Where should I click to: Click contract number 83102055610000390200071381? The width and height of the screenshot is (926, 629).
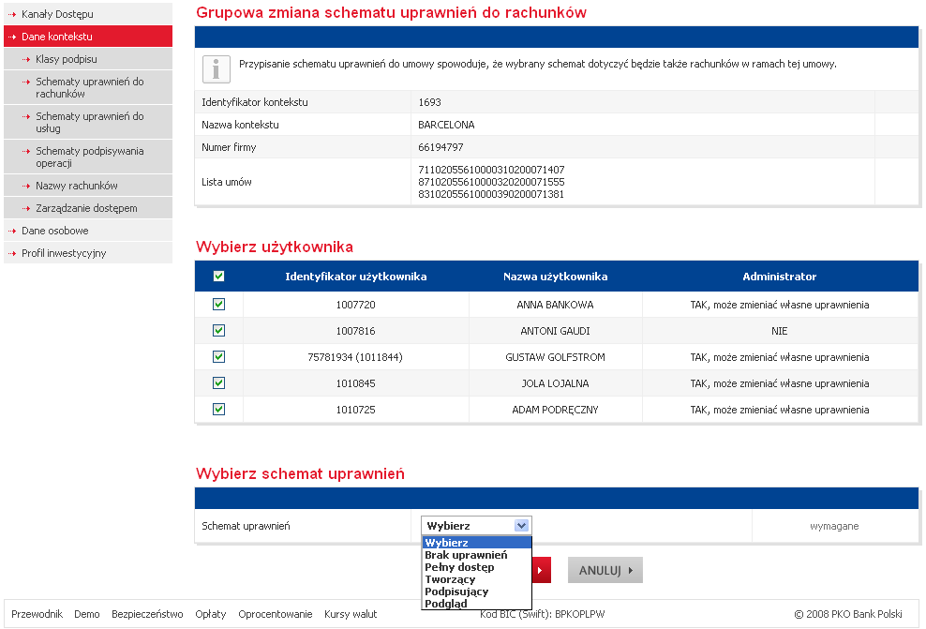click(x=491, y=194)
